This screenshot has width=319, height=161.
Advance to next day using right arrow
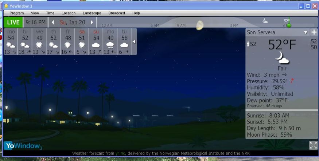[x=92, y=23]
